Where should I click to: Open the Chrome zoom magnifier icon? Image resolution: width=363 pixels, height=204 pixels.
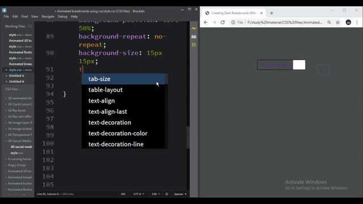click(329, 23)
